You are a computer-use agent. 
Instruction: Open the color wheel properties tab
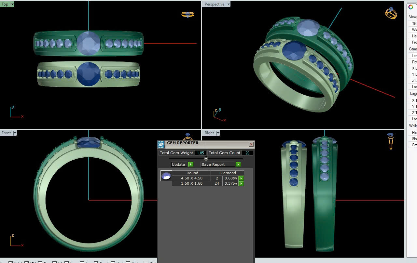point(411,7)
